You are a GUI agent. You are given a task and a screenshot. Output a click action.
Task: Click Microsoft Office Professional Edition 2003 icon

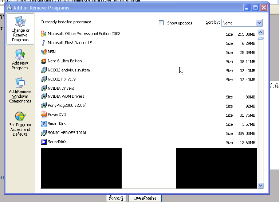coord(44,34)
